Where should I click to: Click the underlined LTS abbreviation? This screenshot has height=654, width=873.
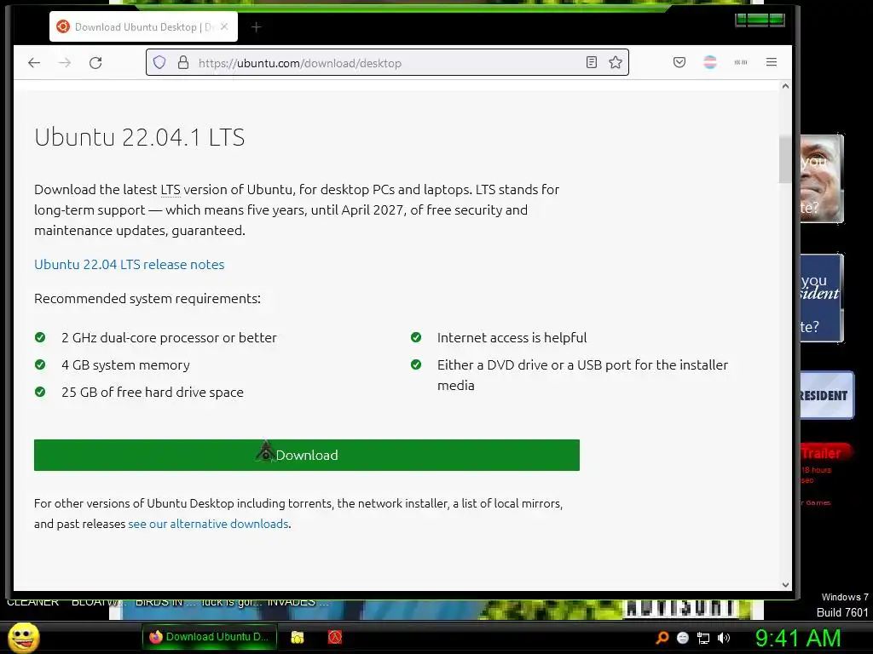point(171,190)
